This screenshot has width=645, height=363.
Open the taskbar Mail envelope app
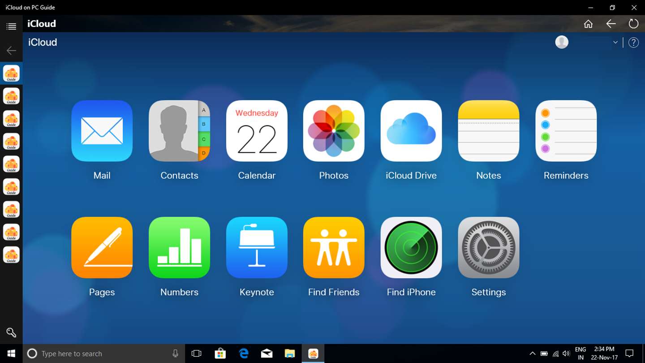267,354
